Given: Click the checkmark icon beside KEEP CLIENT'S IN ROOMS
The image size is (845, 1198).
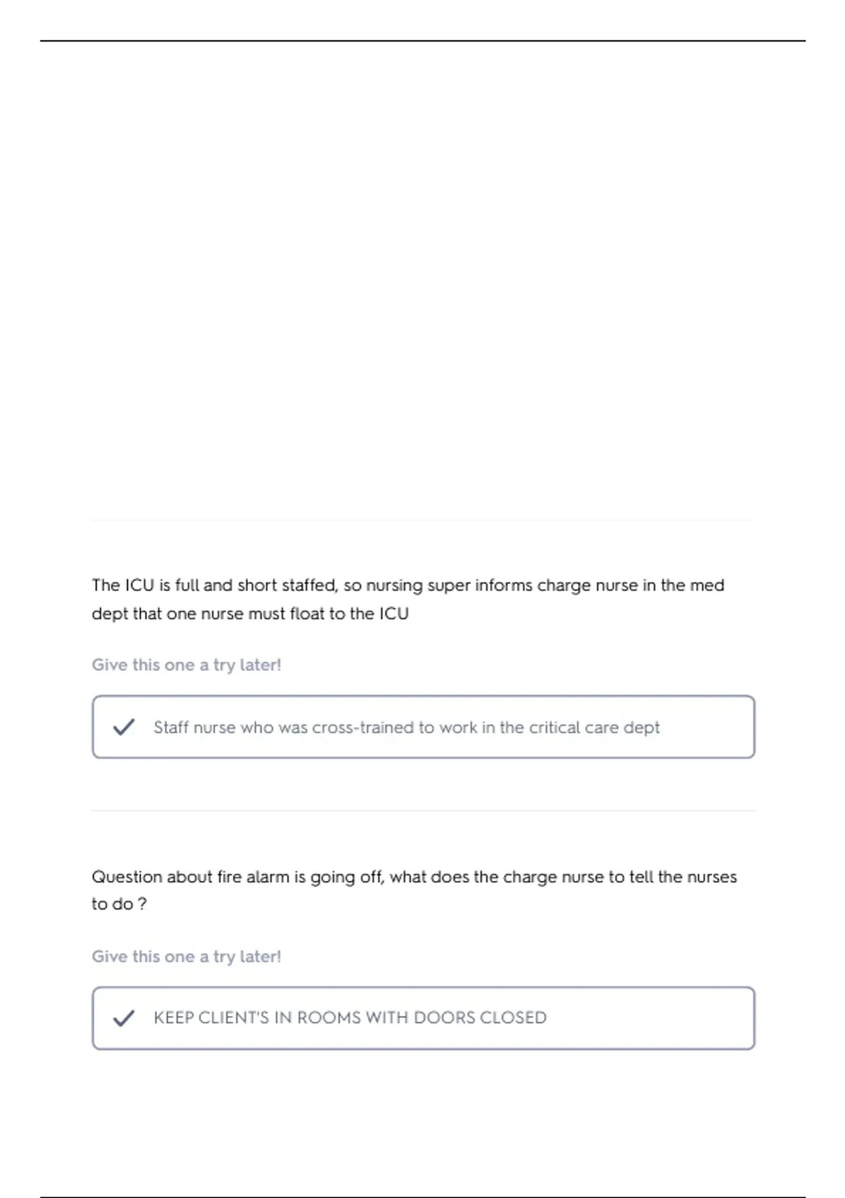Looking at the screenshot, I should [124, 1018].
